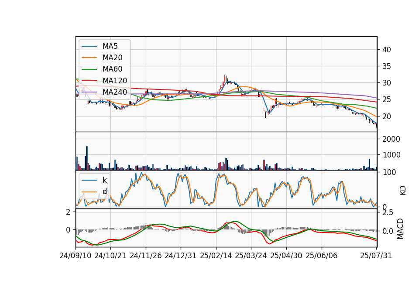
Task: Click the 24/10/21 date axis label
Action: 110,256
